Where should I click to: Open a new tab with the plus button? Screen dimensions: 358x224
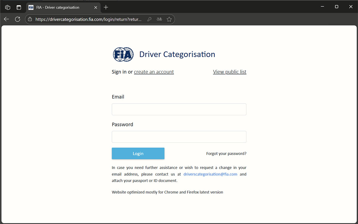[x=106, y=7]
